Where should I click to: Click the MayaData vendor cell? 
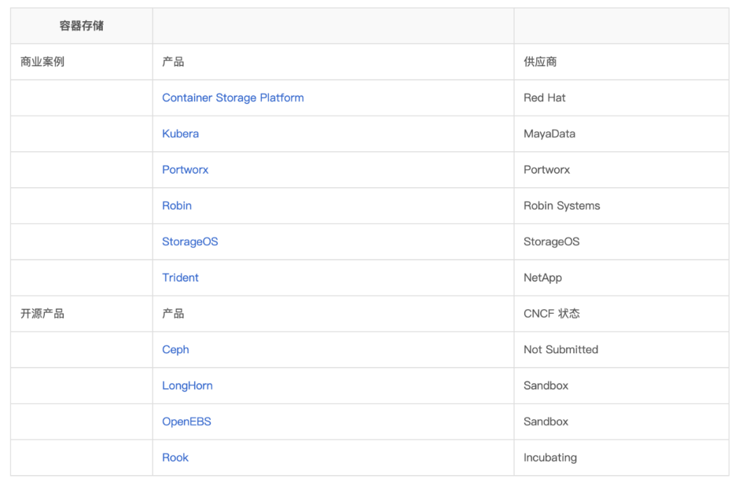pyautogui.click(x=549, y=134)
